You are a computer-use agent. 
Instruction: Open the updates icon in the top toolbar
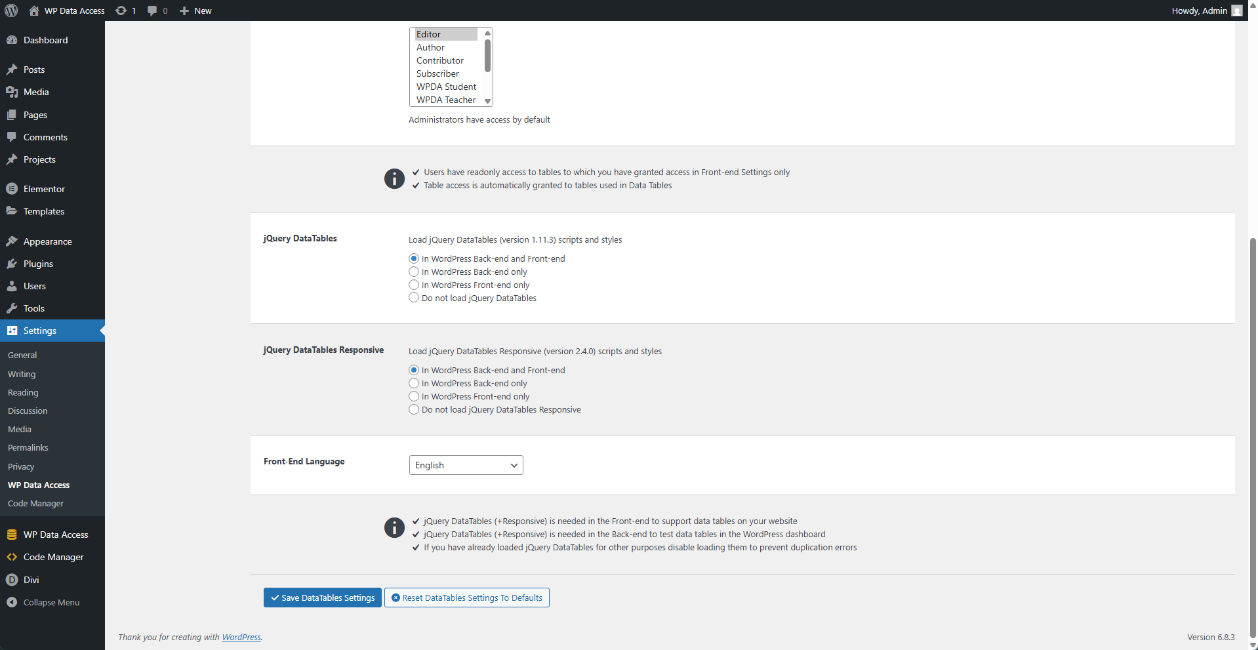click(x=121, y=10)
